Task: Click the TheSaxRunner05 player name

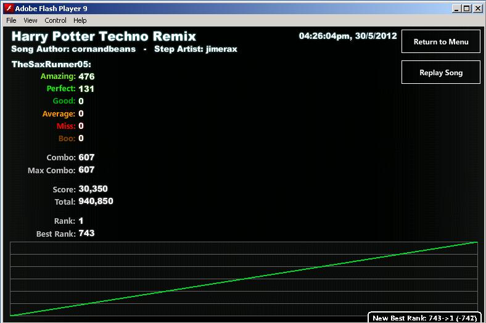Action: coord(51,64)
